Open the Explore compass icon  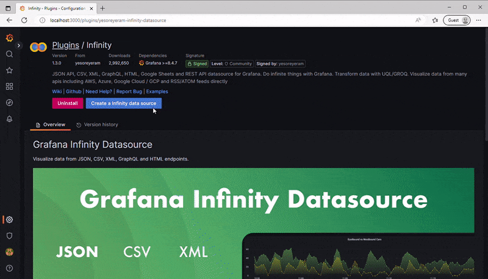(9, 103)
